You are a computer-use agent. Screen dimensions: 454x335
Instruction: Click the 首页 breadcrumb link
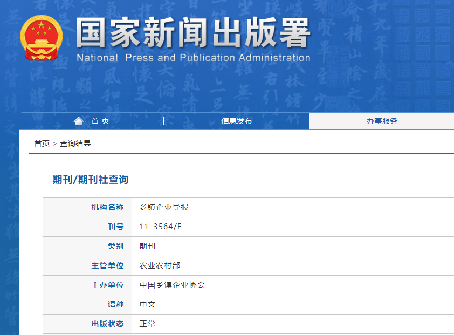42,143
